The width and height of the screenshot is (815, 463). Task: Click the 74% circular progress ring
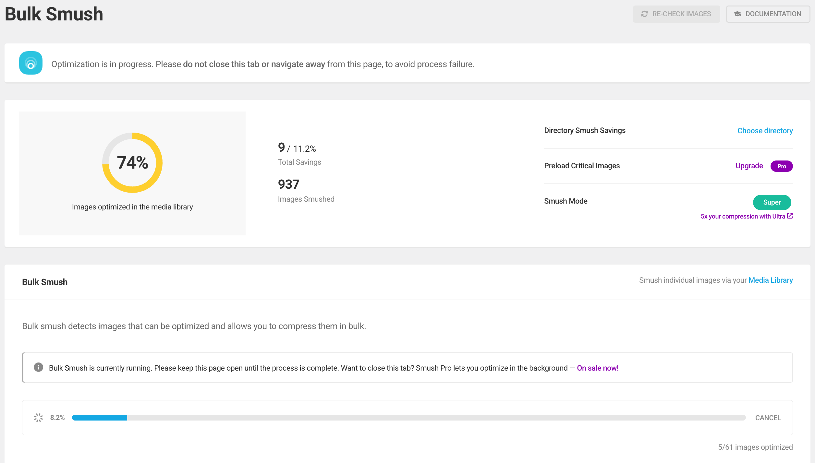tap(132, 162)
